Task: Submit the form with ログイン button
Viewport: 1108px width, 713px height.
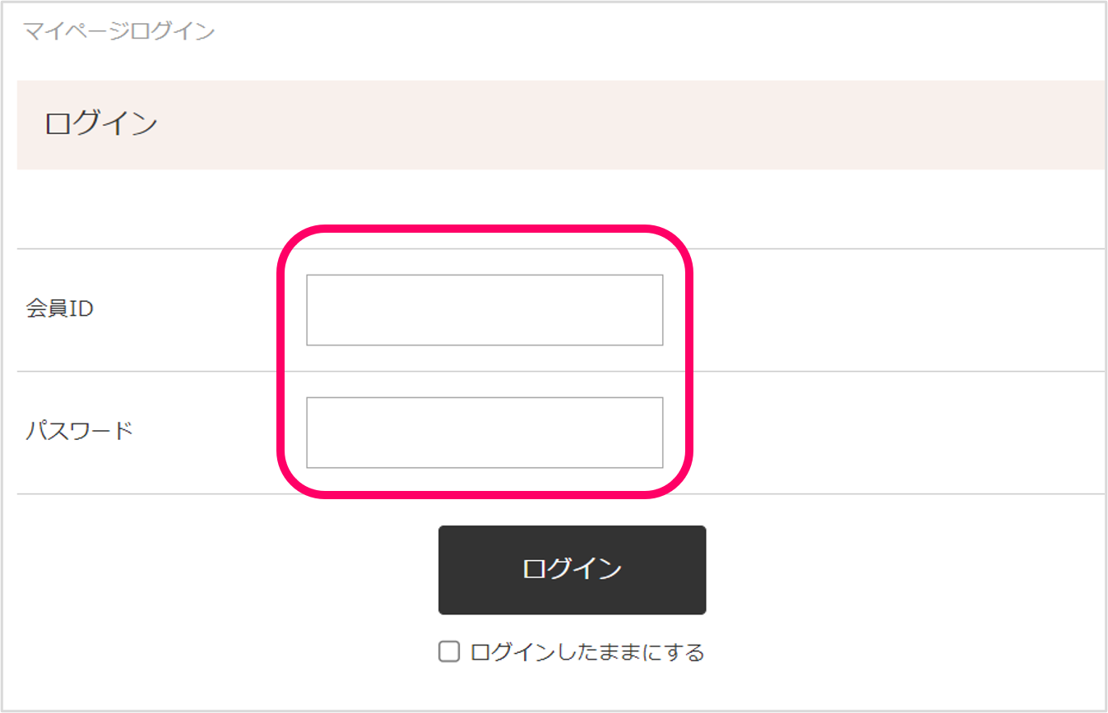Action: pyautogui.click(x=572, y=570)
